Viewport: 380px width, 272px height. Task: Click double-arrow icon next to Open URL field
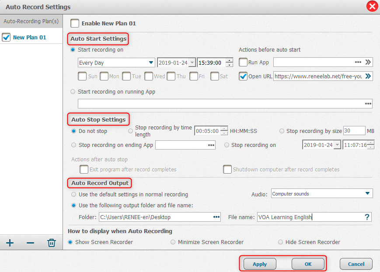coord(368,76)
